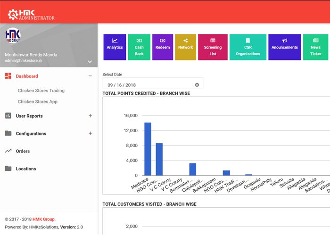This screenshot has height=236, width=330.
Task: Clear the selected date field
Action: pyautogui.click(x=197, y=85)
